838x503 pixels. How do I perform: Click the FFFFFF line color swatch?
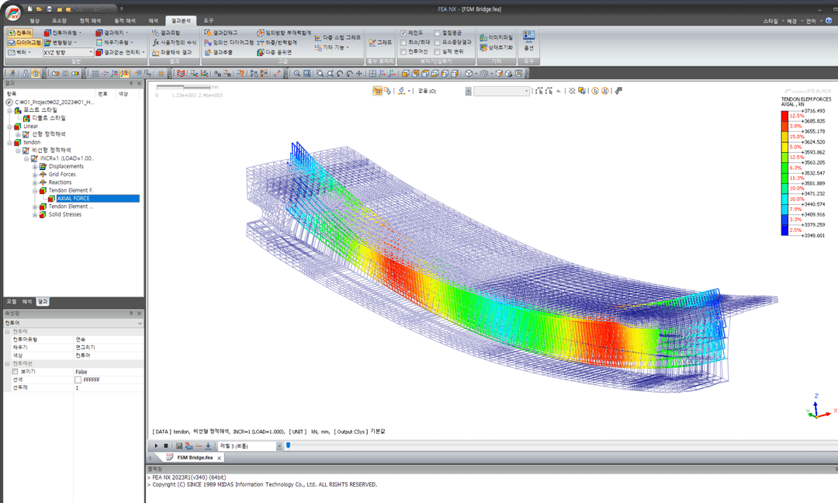[x=78, y=380]
